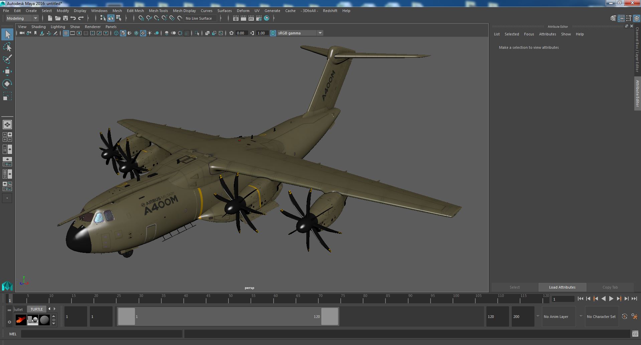The width and height of the screenshot is (641, 345).
Task: Open a scene using the folder icon
Action: tap(57, 18)
